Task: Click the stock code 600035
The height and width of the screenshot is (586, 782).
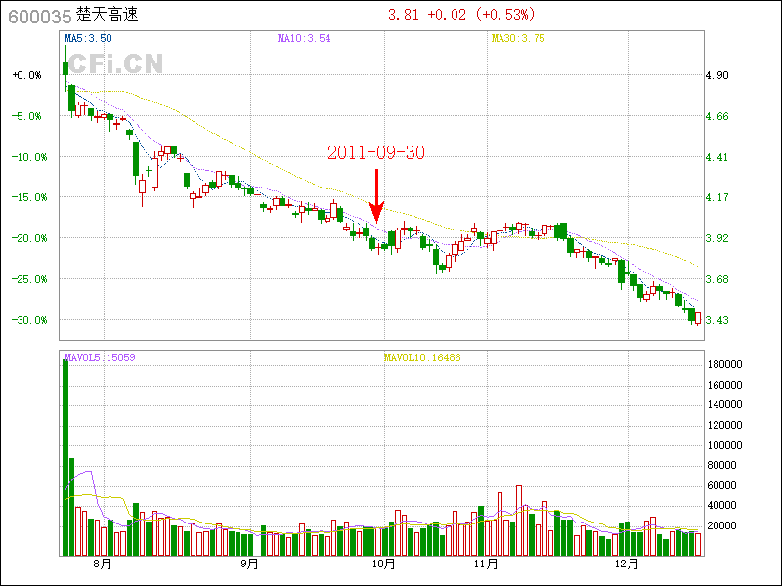Action: coord(39,16)
